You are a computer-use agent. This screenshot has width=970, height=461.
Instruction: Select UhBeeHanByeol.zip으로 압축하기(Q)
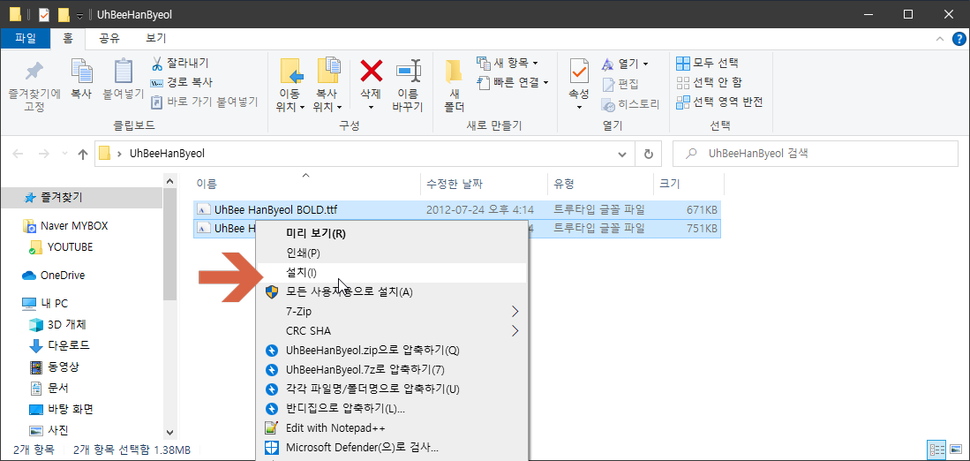click(392, 350)
